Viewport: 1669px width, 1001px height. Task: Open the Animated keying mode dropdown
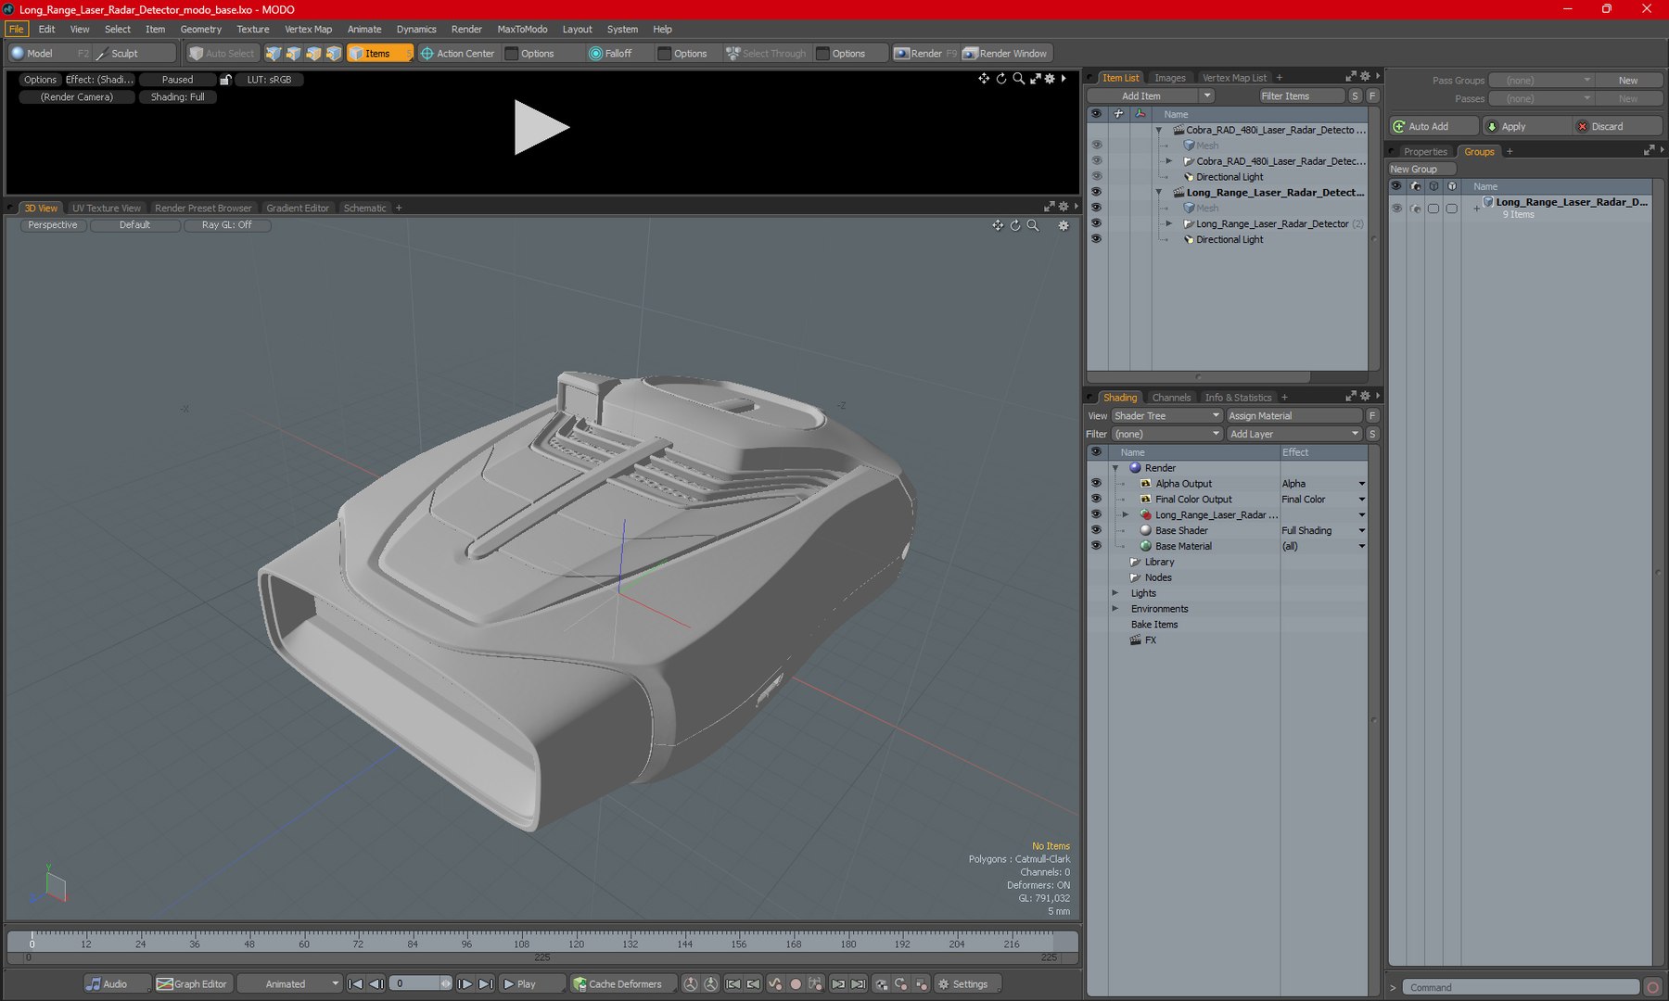click(290, 984)
